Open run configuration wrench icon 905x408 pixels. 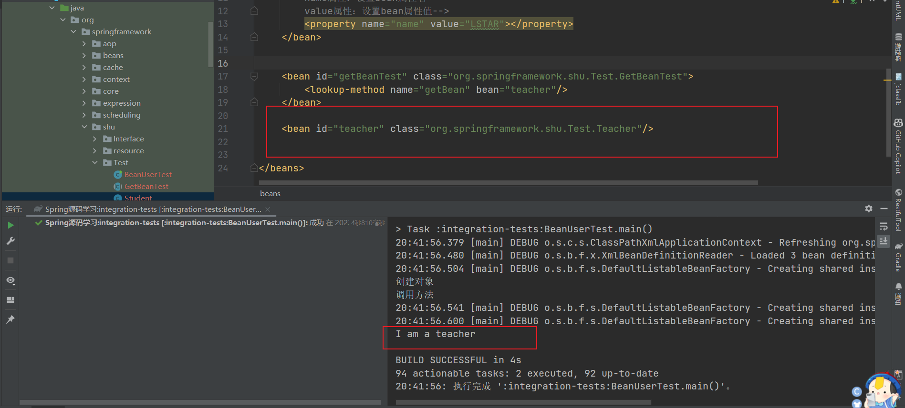[10, 241]
